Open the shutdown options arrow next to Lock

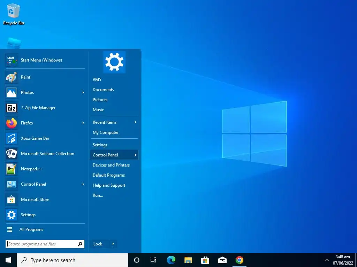pyautogui.click(x=113, y=244)
